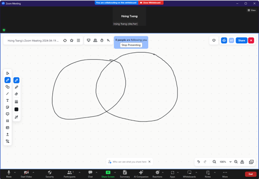The image size is (259, 179).
Task: Undo the last whiteboard action
Action: click(x=198, y=162)
